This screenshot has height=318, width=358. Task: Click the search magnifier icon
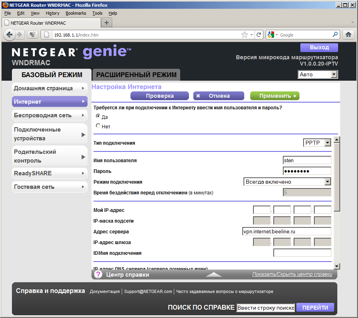point(335,35)
